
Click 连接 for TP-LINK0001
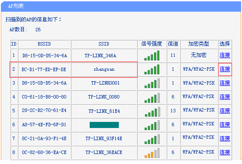225,83
